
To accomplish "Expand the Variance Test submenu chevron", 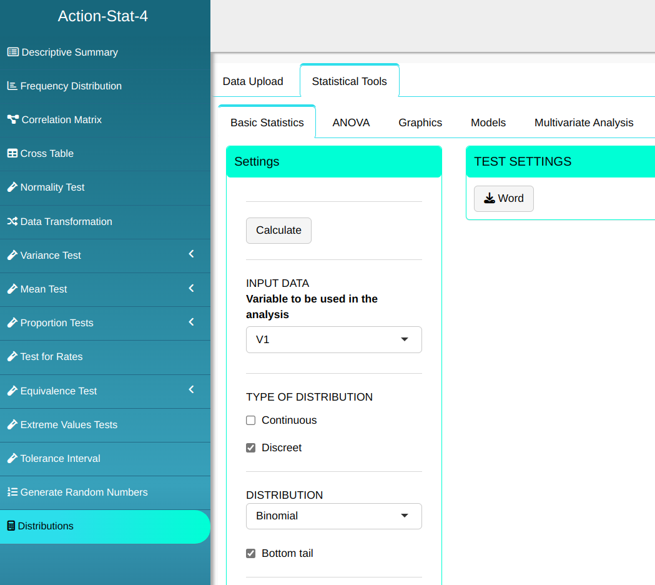I will [x=191, y=254].
